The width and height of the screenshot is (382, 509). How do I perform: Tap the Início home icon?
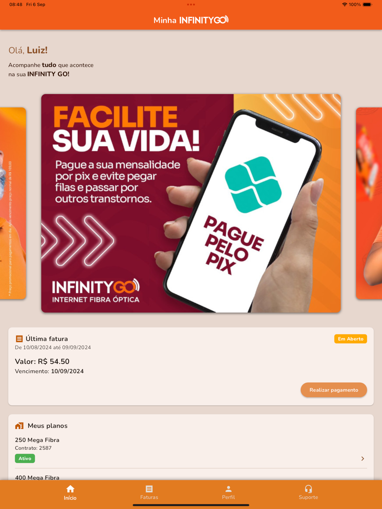[70, 489]
